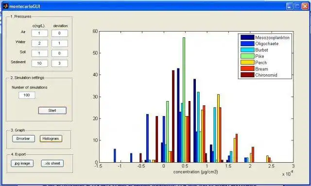Click the Pike legend label
311x186 pixels.
pos(259,56)
